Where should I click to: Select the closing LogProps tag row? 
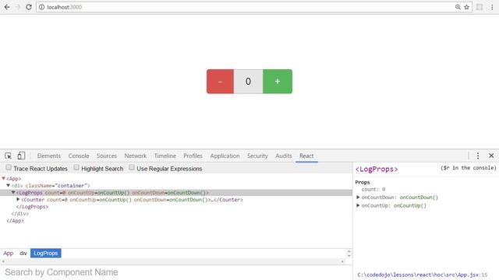tap(176, 207)
